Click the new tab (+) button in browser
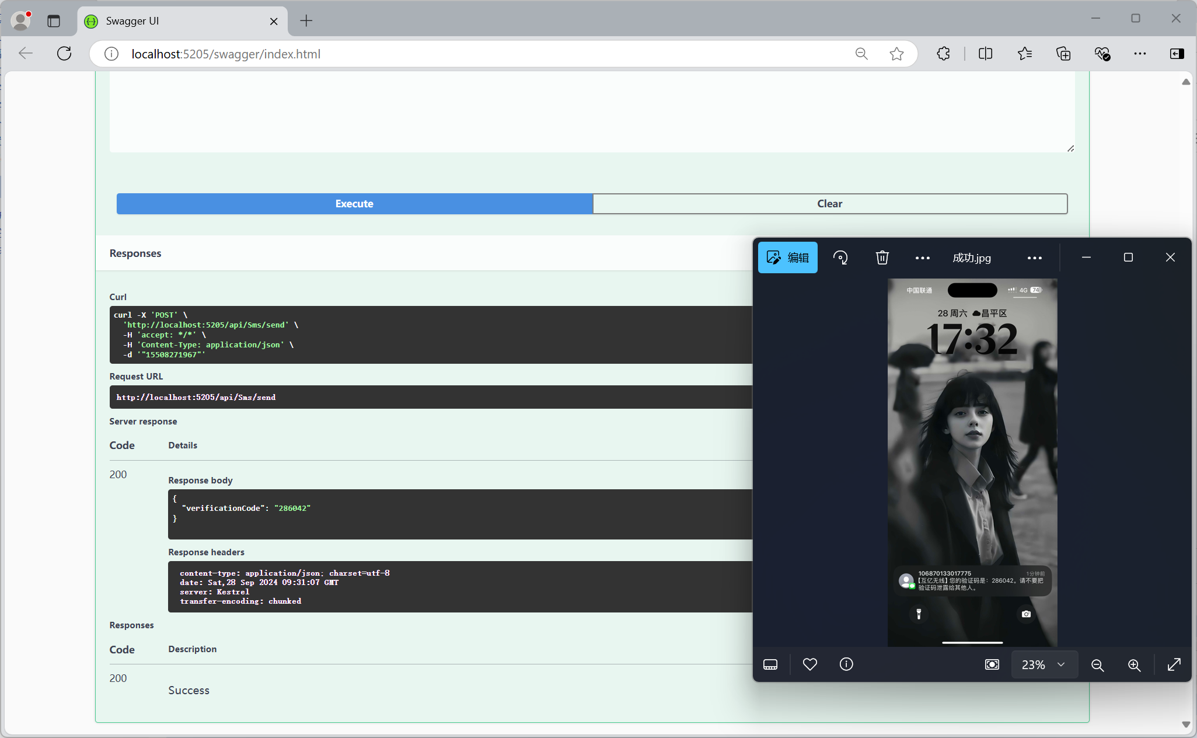 [305, 22]
